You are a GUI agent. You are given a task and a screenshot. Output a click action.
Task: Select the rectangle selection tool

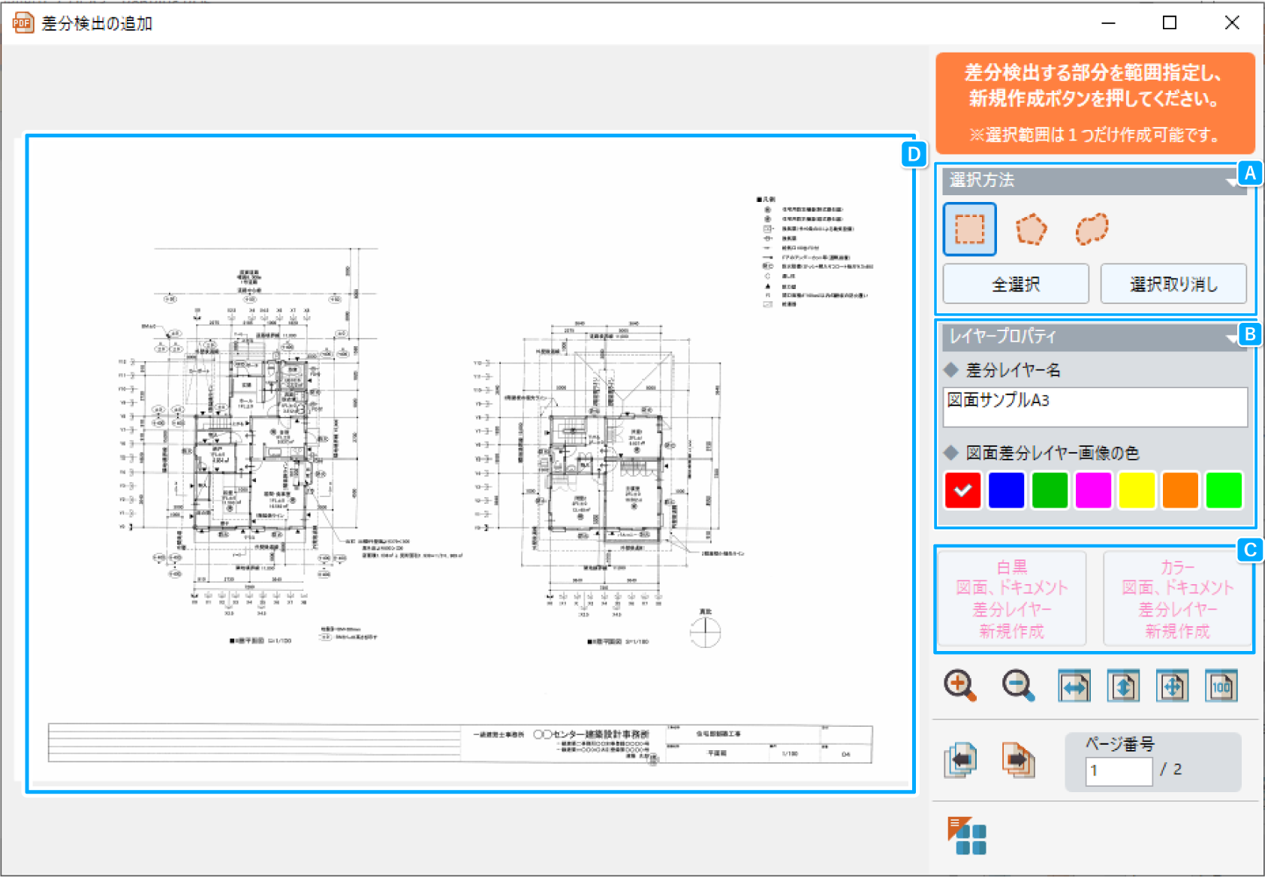point(969,229)
